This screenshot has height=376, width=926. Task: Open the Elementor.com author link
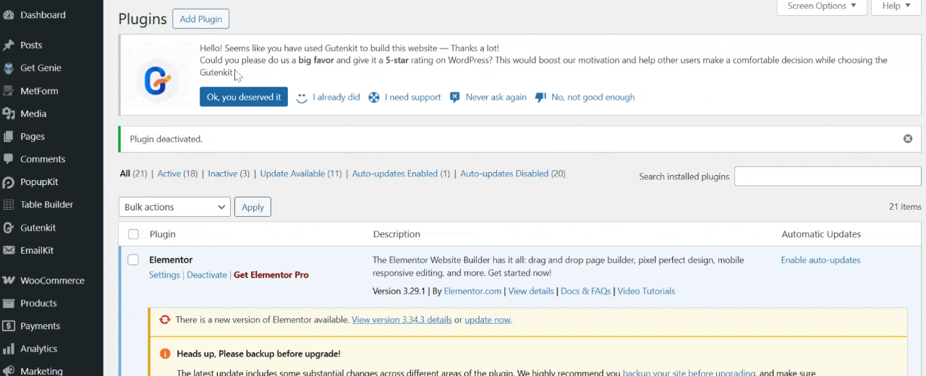coord(472,291)
